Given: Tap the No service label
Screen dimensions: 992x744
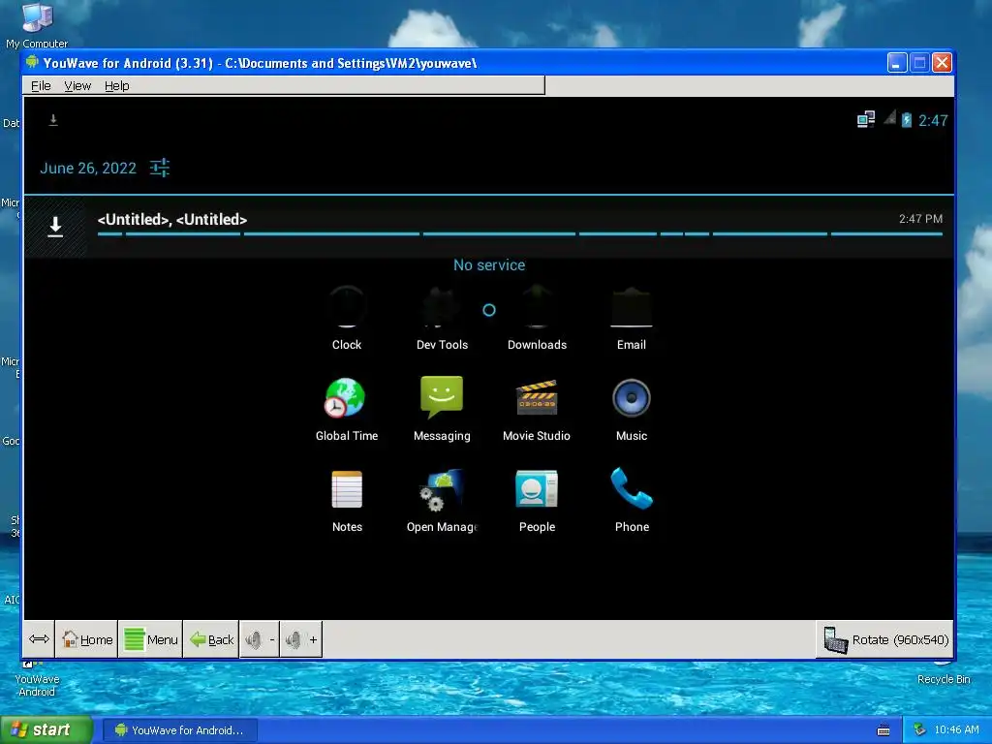Looking at the screenshot, I should click(x=489, y=265).
